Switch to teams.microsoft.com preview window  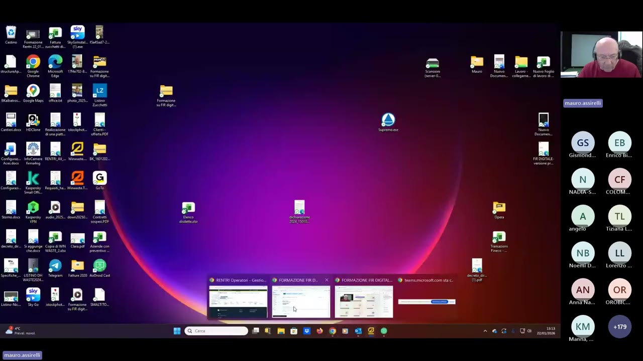coord(427,298)
